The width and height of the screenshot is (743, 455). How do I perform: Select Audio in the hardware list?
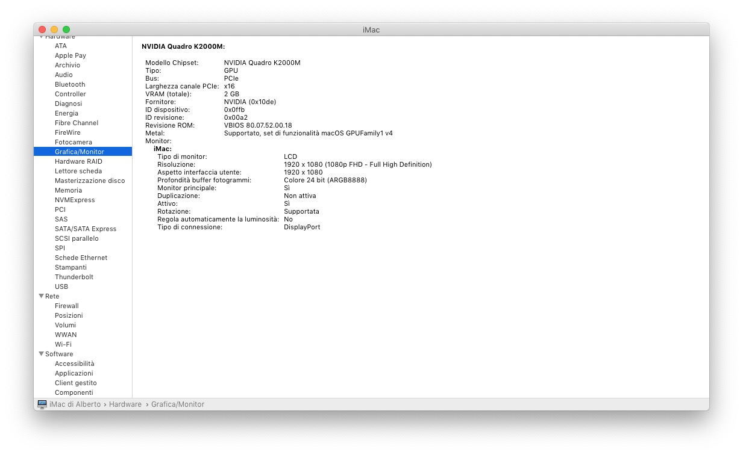point(64,75)
